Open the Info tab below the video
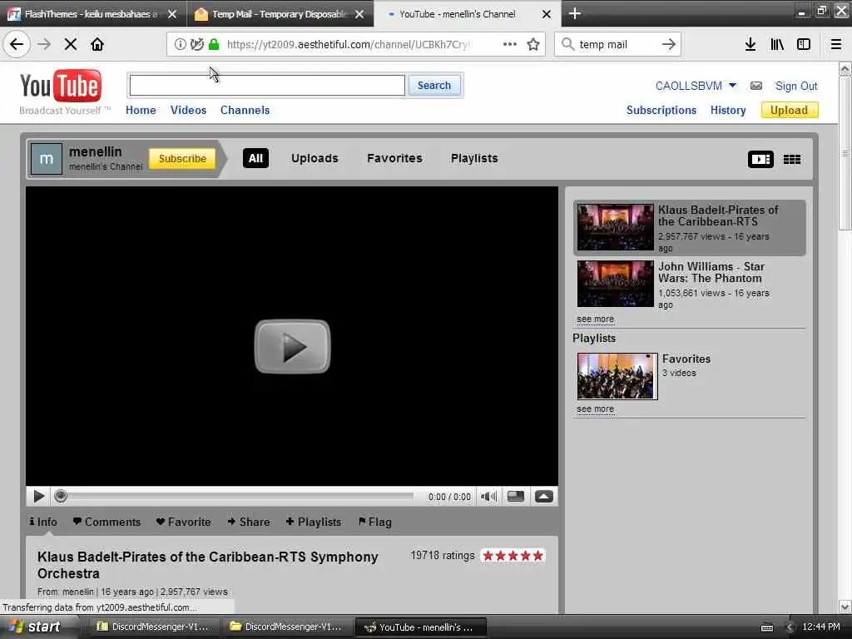Screen dimensions: 852x639 [43, 522]
